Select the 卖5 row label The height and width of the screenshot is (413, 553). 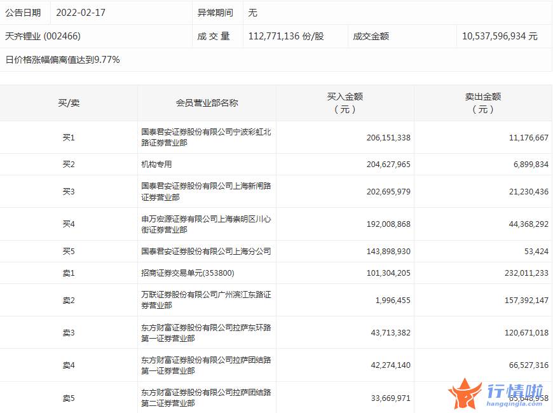[x=69, y=398]
